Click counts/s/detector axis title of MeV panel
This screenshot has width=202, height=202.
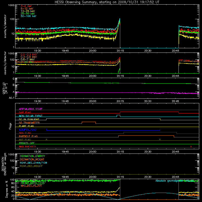(x=5, y=63)
